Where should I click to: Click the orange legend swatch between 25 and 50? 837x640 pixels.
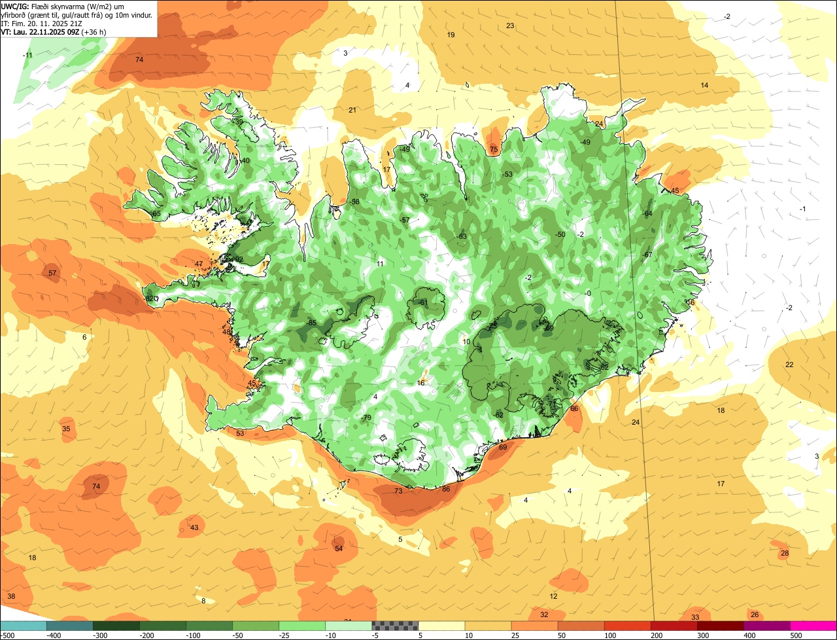534,626
